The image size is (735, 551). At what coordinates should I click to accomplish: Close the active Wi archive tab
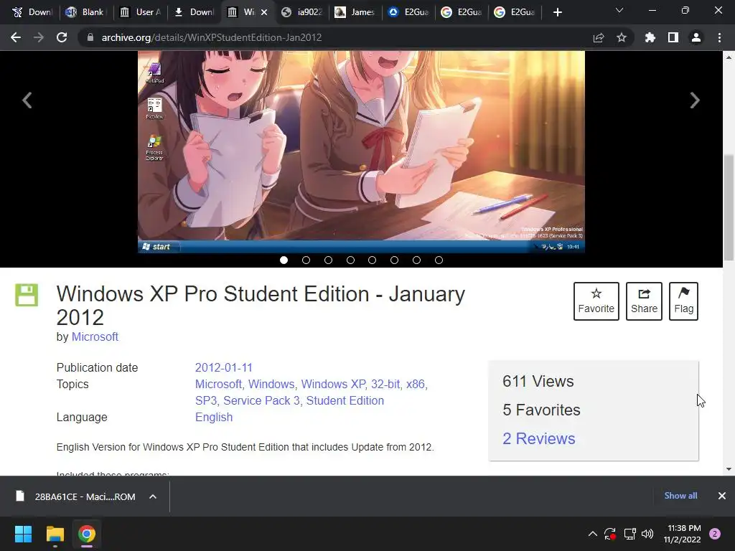(x=264, y=12)
